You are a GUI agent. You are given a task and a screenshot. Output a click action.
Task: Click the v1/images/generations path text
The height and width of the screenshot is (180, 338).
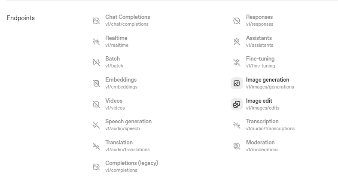(x=270, y=87)
